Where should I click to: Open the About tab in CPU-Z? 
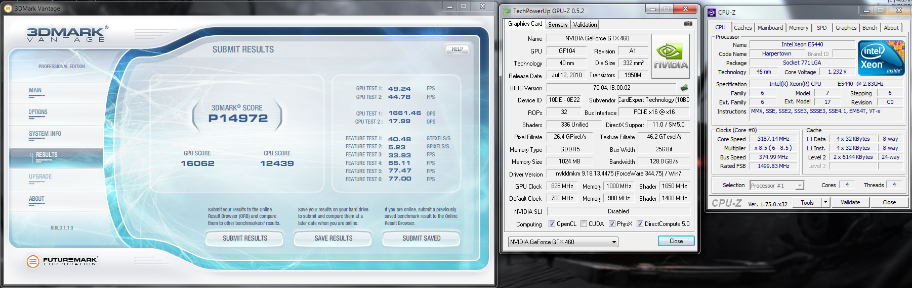tap(891, 28)
